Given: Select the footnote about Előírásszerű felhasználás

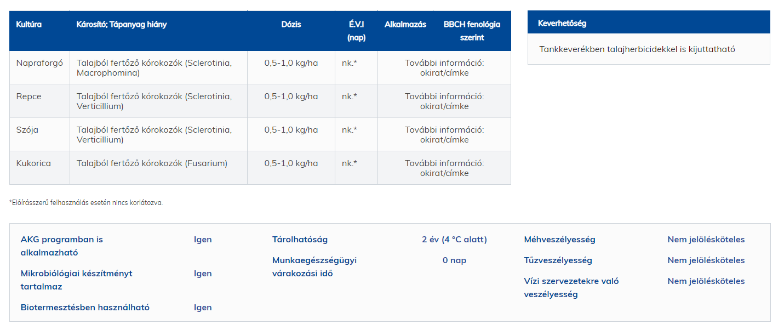Looking at the screenshot, I should 86,203.
